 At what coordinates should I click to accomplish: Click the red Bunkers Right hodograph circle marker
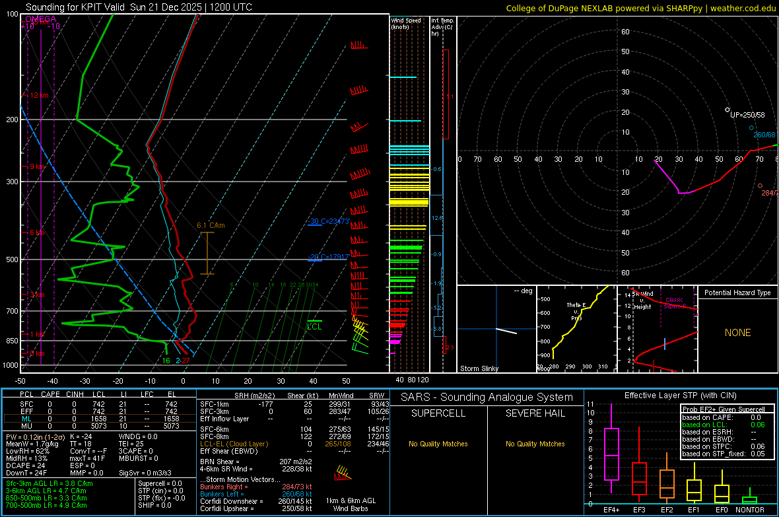tap(760, 186)
